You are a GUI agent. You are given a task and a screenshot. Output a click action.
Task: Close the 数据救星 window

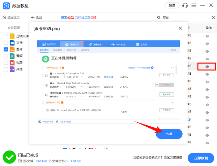(x=211, y=5)
